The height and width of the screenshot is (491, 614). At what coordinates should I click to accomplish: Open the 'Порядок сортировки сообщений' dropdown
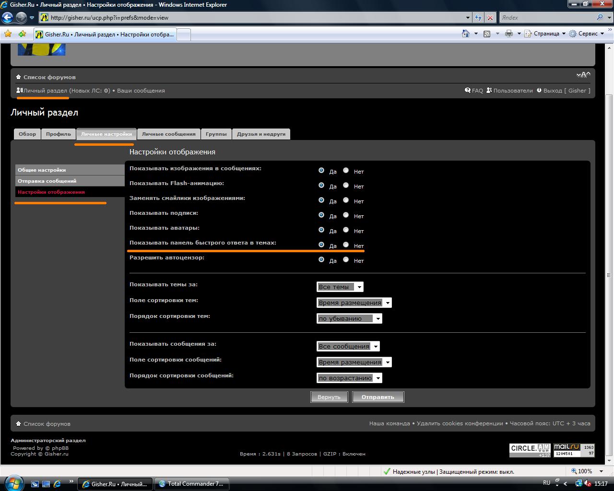349,378
